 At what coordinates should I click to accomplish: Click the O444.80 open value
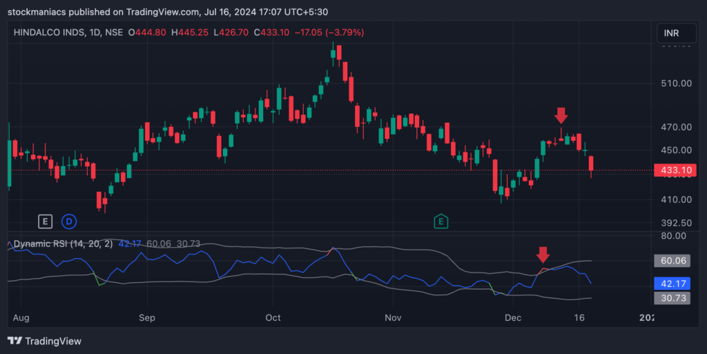[x=147, y=32]
